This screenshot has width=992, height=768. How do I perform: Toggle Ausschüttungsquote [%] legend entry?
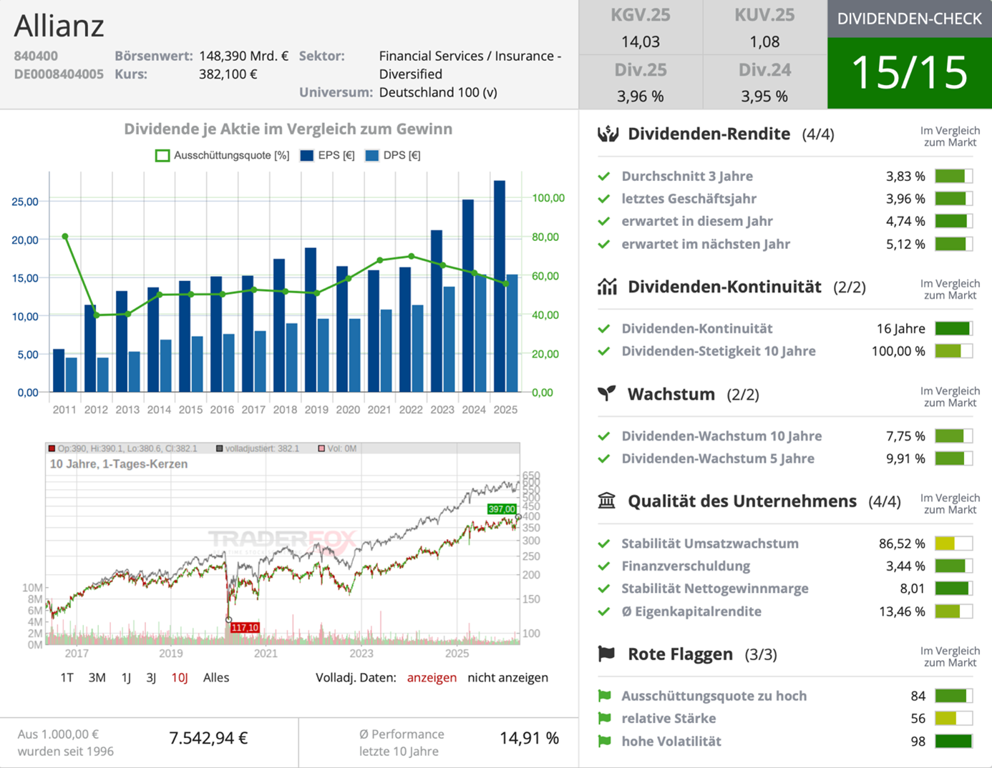point(223,155)
